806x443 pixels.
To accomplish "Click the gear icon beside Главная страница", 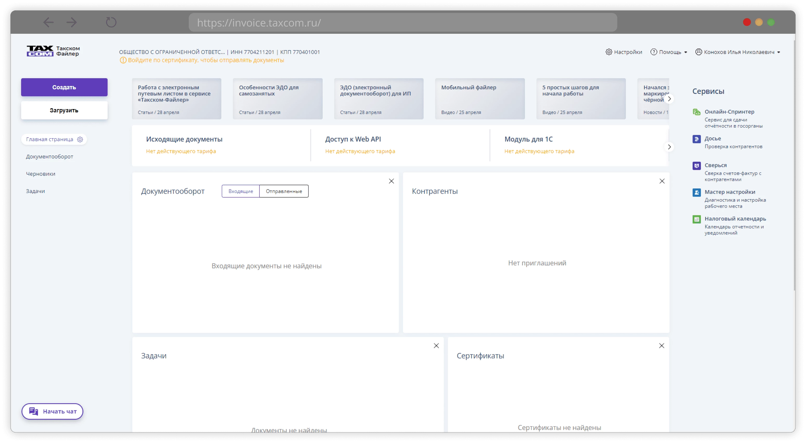I will [x=80, y=139].
